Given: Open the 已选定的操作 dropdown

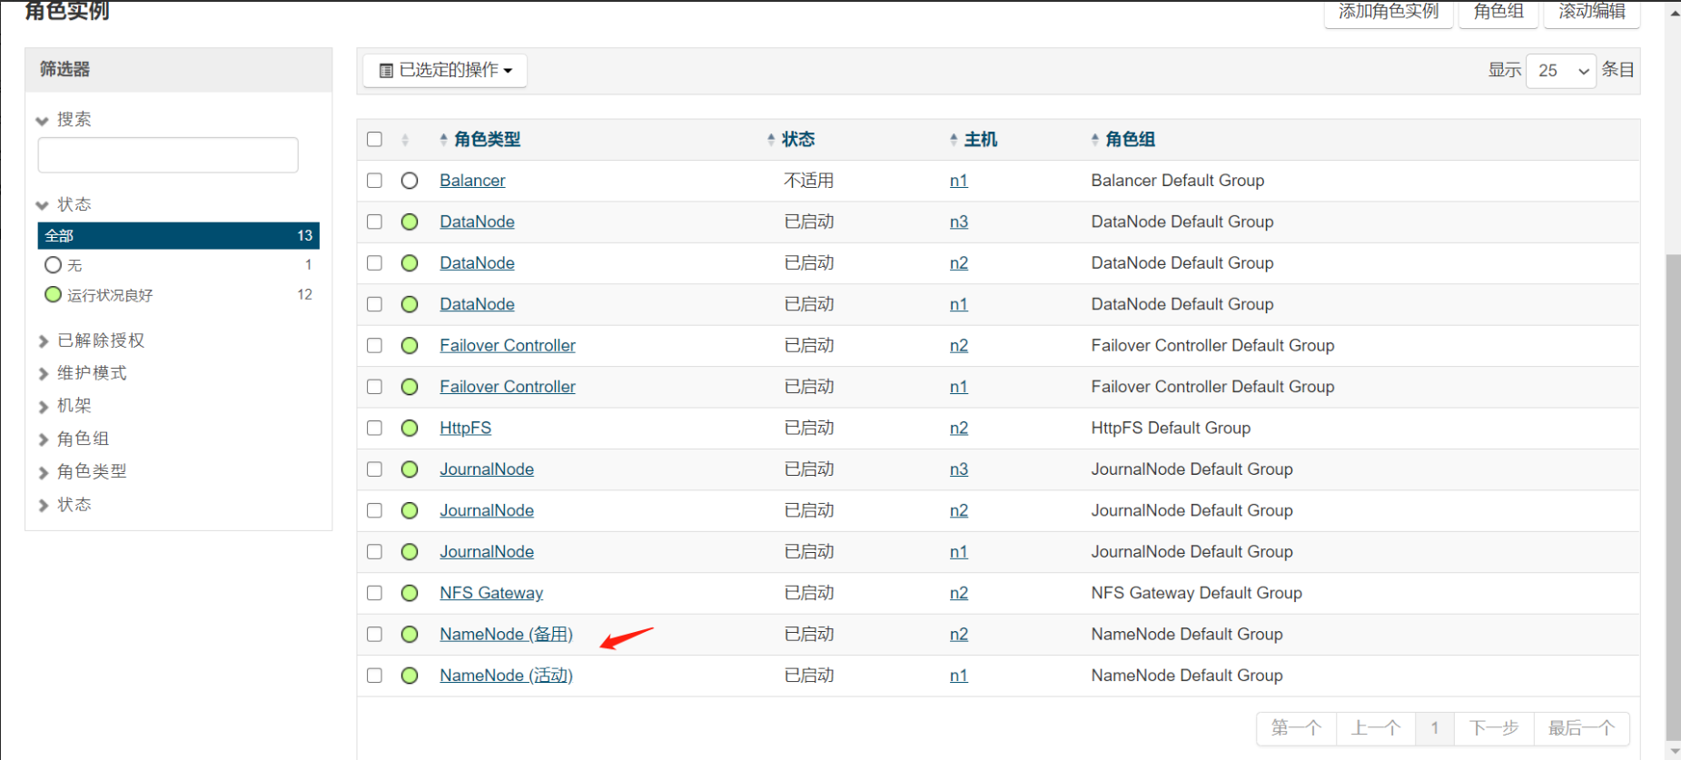Looking at the screenshot, I should pos(445,70).
